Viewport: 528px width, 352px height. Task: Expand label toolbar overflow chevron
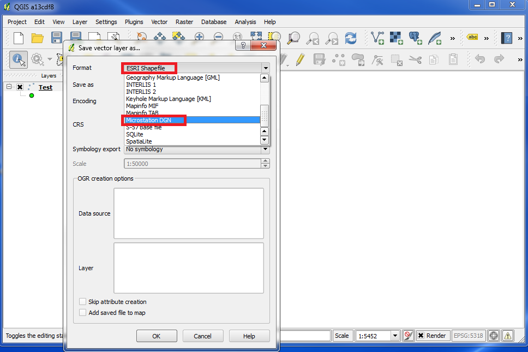pyautogui.click(x=486, y=38)
